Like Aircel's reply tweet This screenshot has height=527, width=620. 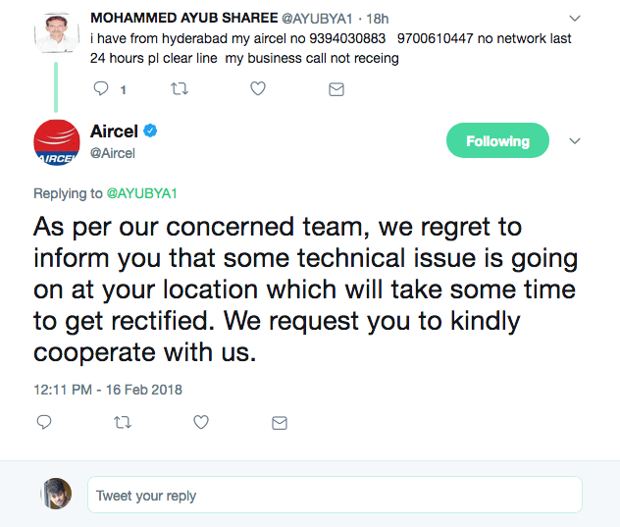click(x=201, y=422)
